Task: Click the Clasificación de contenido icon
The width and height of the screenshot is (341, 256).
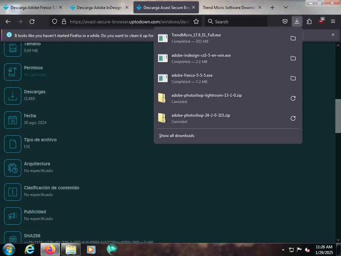Action: (13, 192)
